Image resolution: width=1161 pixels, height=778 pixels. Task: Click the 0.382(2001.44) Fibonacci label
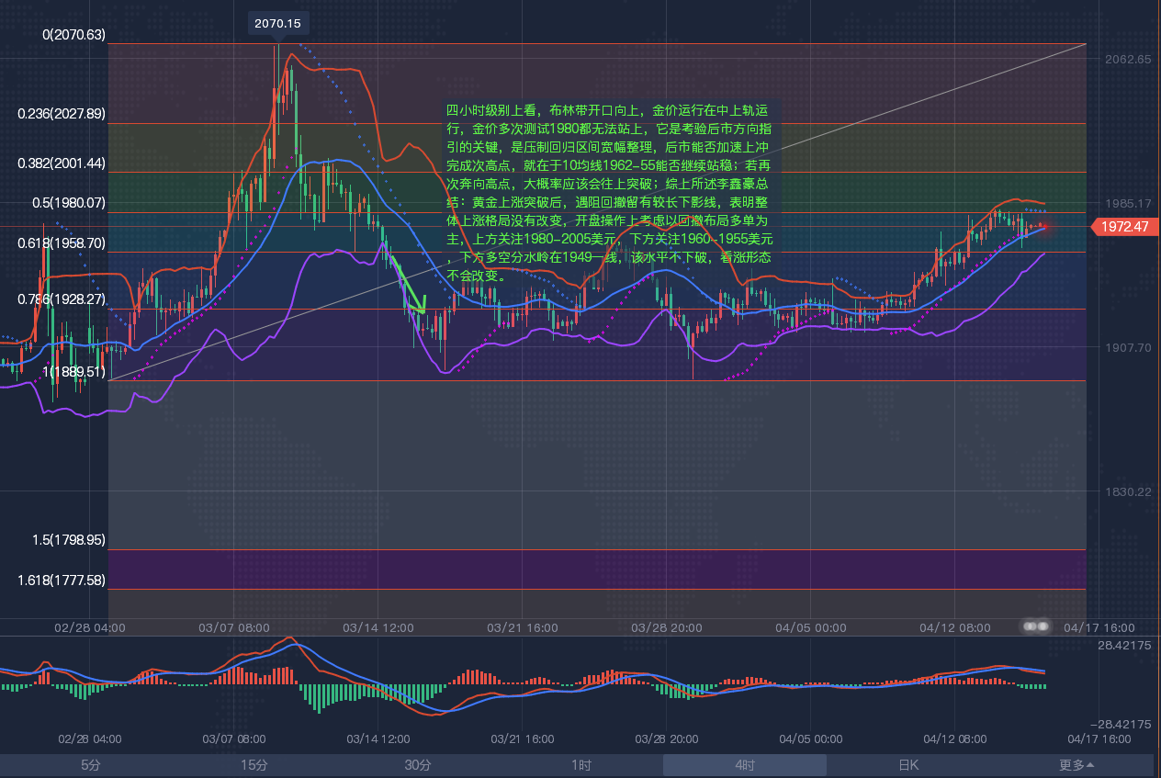tap(62, 163)
